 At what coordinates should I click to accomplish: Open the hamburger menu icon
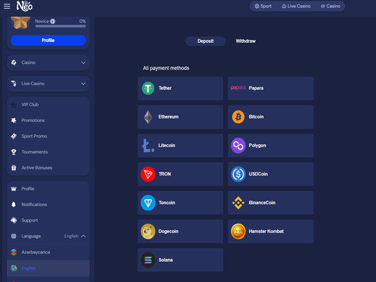click(x=7, y=6)
